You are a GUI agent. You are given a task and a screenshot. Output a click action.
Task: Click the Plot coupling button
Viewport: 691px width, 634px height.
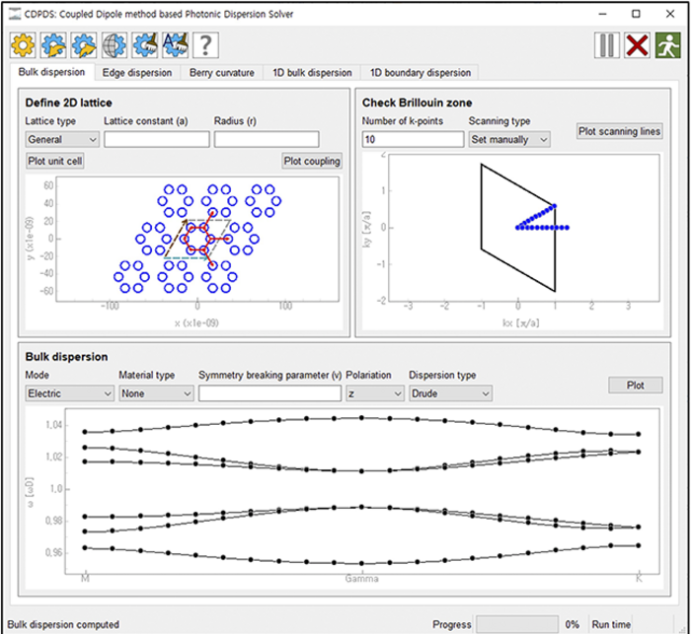click(311, 161)
